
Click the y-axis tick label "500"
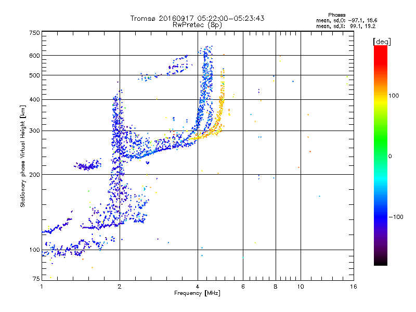click(34, 75)
